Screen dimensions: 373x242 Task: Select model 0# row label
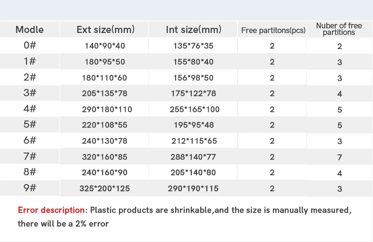30,45
